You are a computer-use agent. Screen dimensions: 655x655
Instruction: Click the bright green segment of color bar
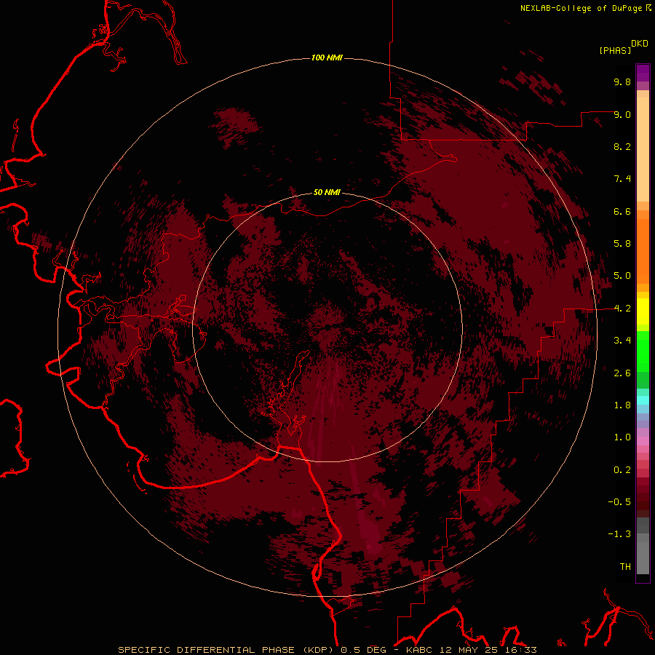click(643, 352)
